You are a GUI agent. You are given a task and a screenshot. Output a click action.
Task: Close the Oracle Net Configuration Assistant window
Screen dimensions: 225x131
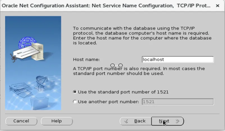(217, 6)
